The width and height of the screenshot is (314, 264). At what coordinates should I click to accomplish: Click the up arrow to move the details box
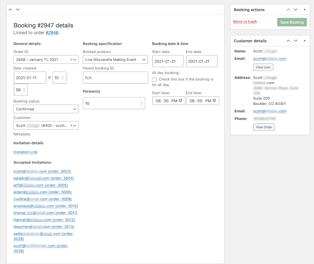10,9
